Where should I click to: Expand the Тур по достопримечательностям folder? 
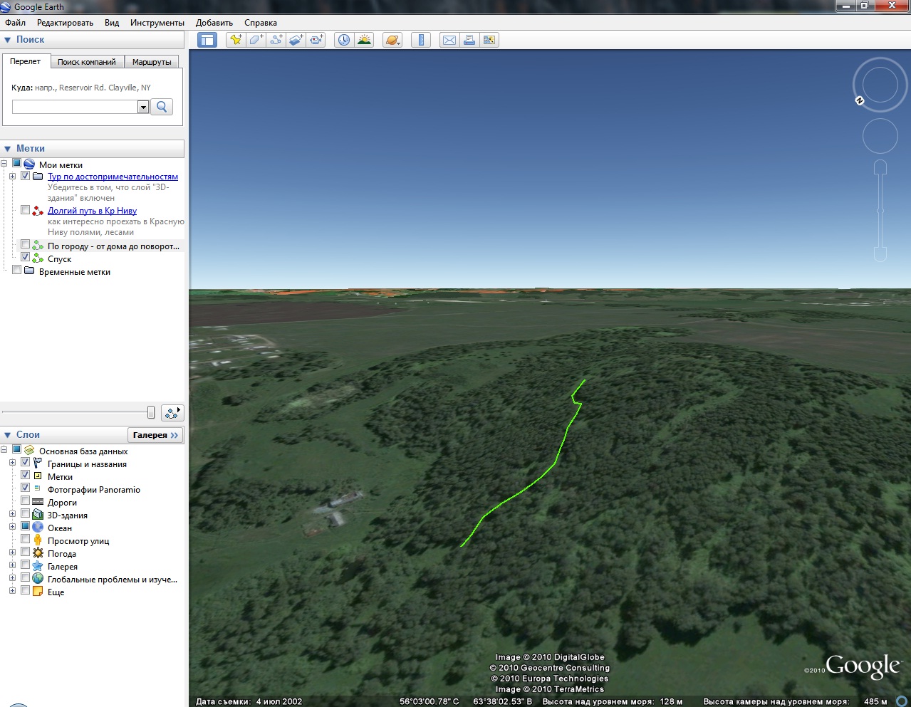point(12,177)
